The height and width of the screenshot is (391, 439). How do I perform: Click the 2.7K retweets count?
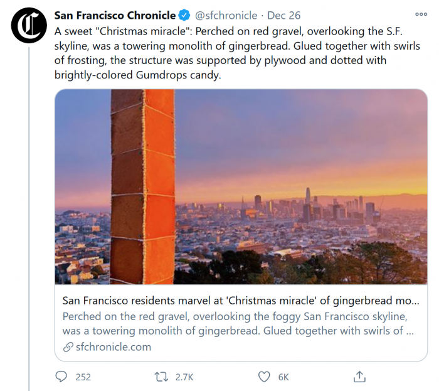tap(184, 377)
